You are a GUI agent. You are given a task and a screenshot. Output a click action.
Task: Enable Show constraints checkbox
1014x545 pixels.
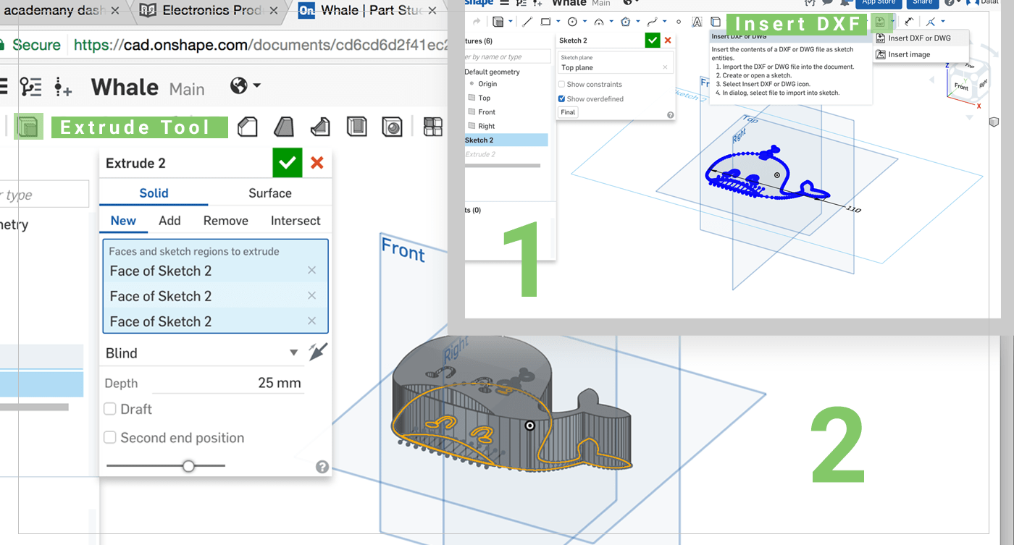pyautogui.click(x=561, y=85)
